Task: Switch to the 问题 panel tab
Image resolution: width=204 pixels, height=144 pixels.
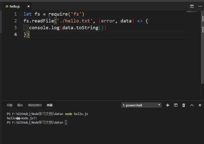Action: [x=10, y=105]
